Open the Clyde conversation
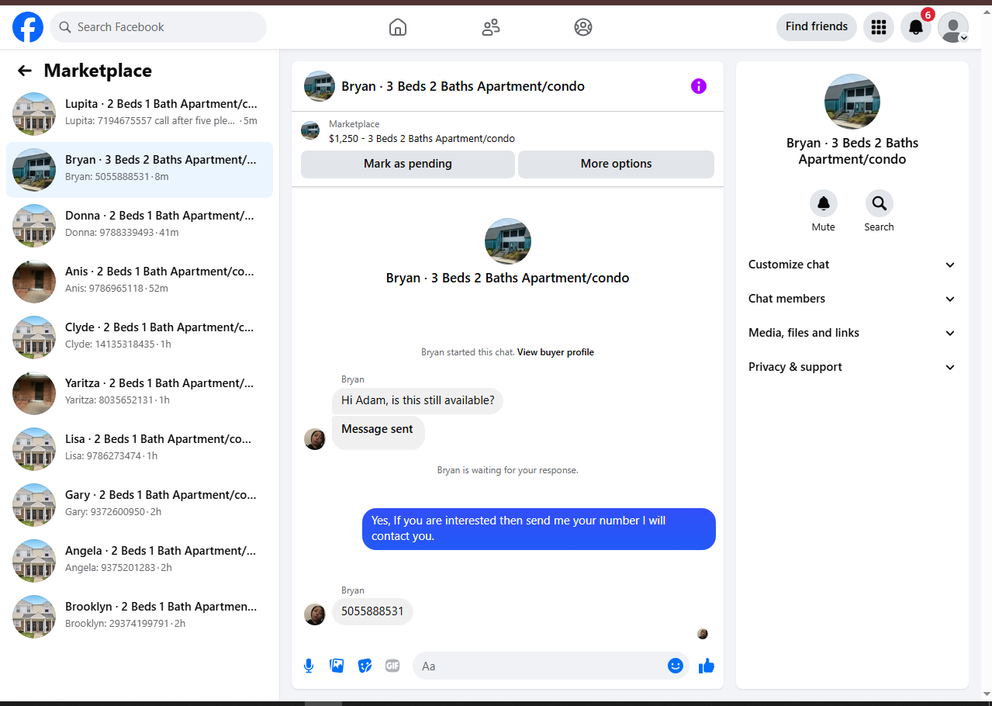This screenshot has height=706, width=992. [140, 337]
